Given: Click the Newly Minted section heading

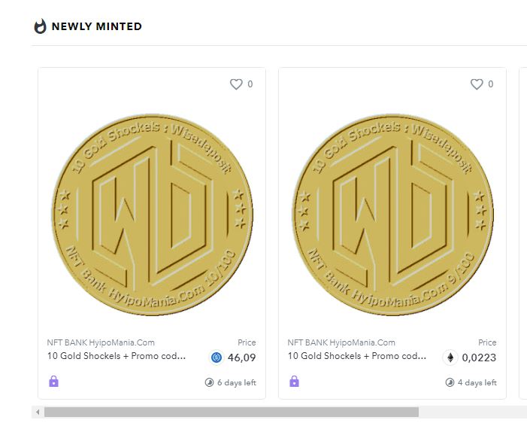Looking at the screenshot, I should pos(96,26).
